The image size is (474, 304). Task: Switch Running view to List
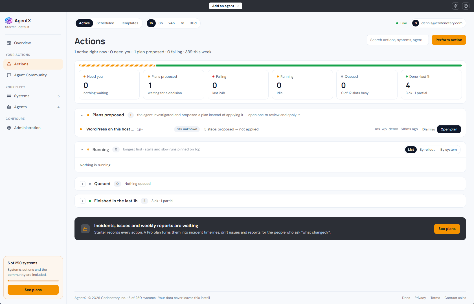(x=411, y=150)
